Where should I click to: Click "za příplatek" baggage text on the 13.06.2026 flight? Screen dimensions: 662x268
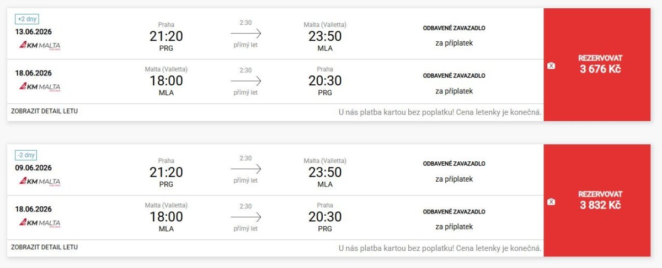tap(454, 43)
